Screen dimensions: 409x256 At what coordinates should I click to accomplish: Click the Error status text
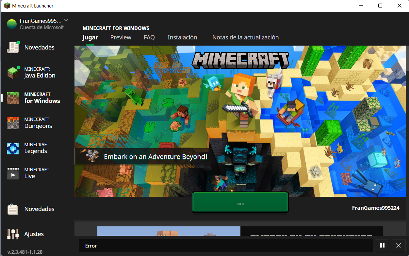(x=91, y=246)
